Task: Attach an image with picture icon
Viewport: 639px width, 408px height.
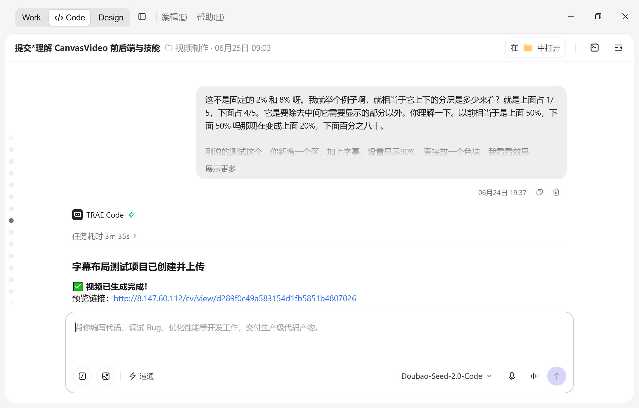Action: point(106,376)
